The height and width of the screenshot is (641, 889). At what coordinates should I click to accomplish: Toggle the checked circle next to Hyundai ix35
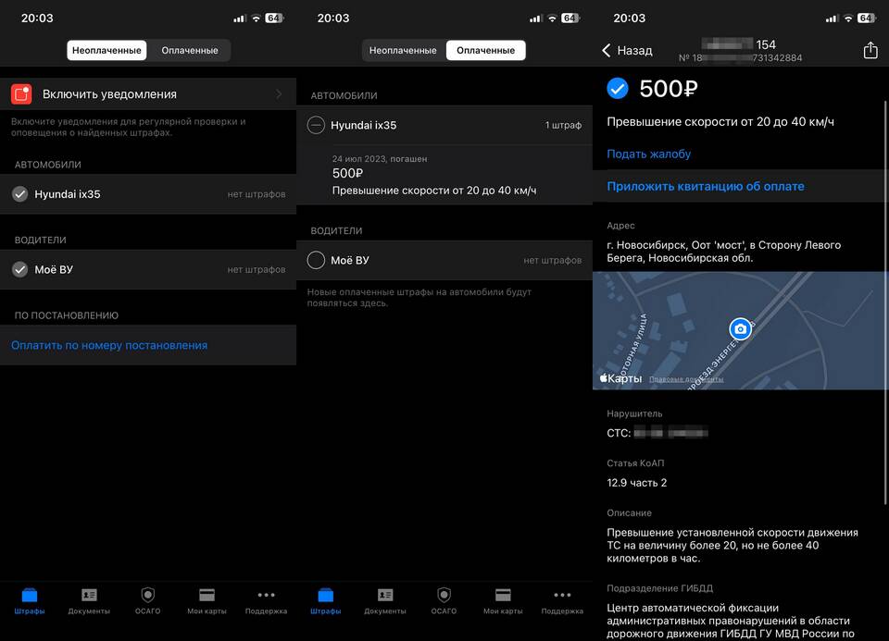click(x=19, y=194)
